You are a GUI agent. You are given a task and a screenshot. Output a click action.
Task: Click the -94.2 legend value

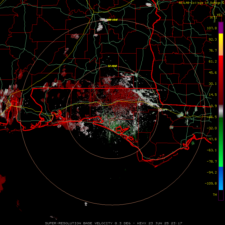212,172
